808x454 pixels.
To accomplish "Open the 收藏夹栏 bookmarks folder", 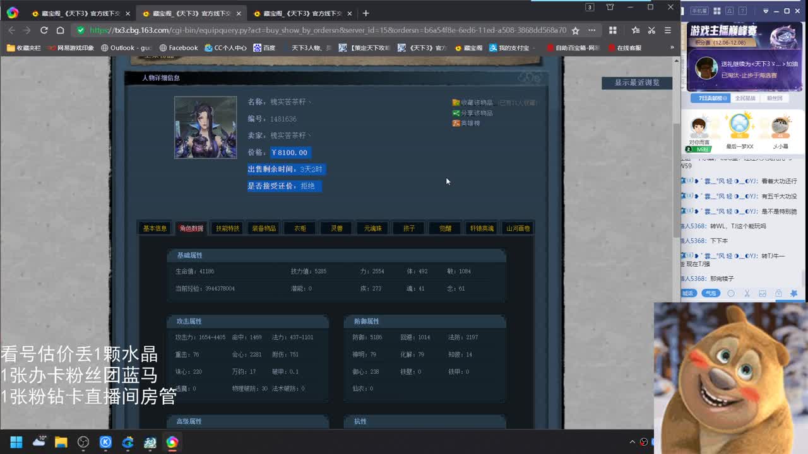I will (23, 48).
